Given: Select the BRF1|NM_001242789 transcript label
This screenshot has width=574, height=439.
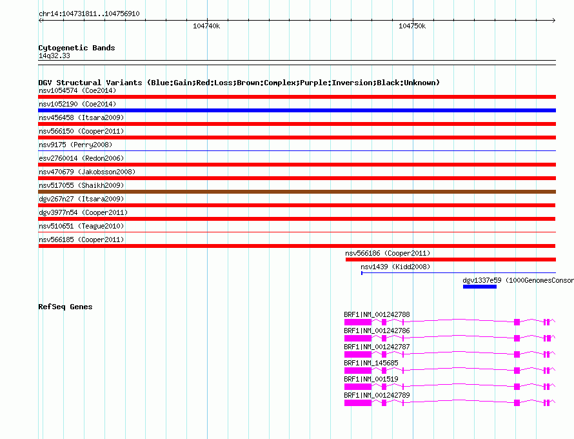Looking at the screenshot, I should point(377,395).
